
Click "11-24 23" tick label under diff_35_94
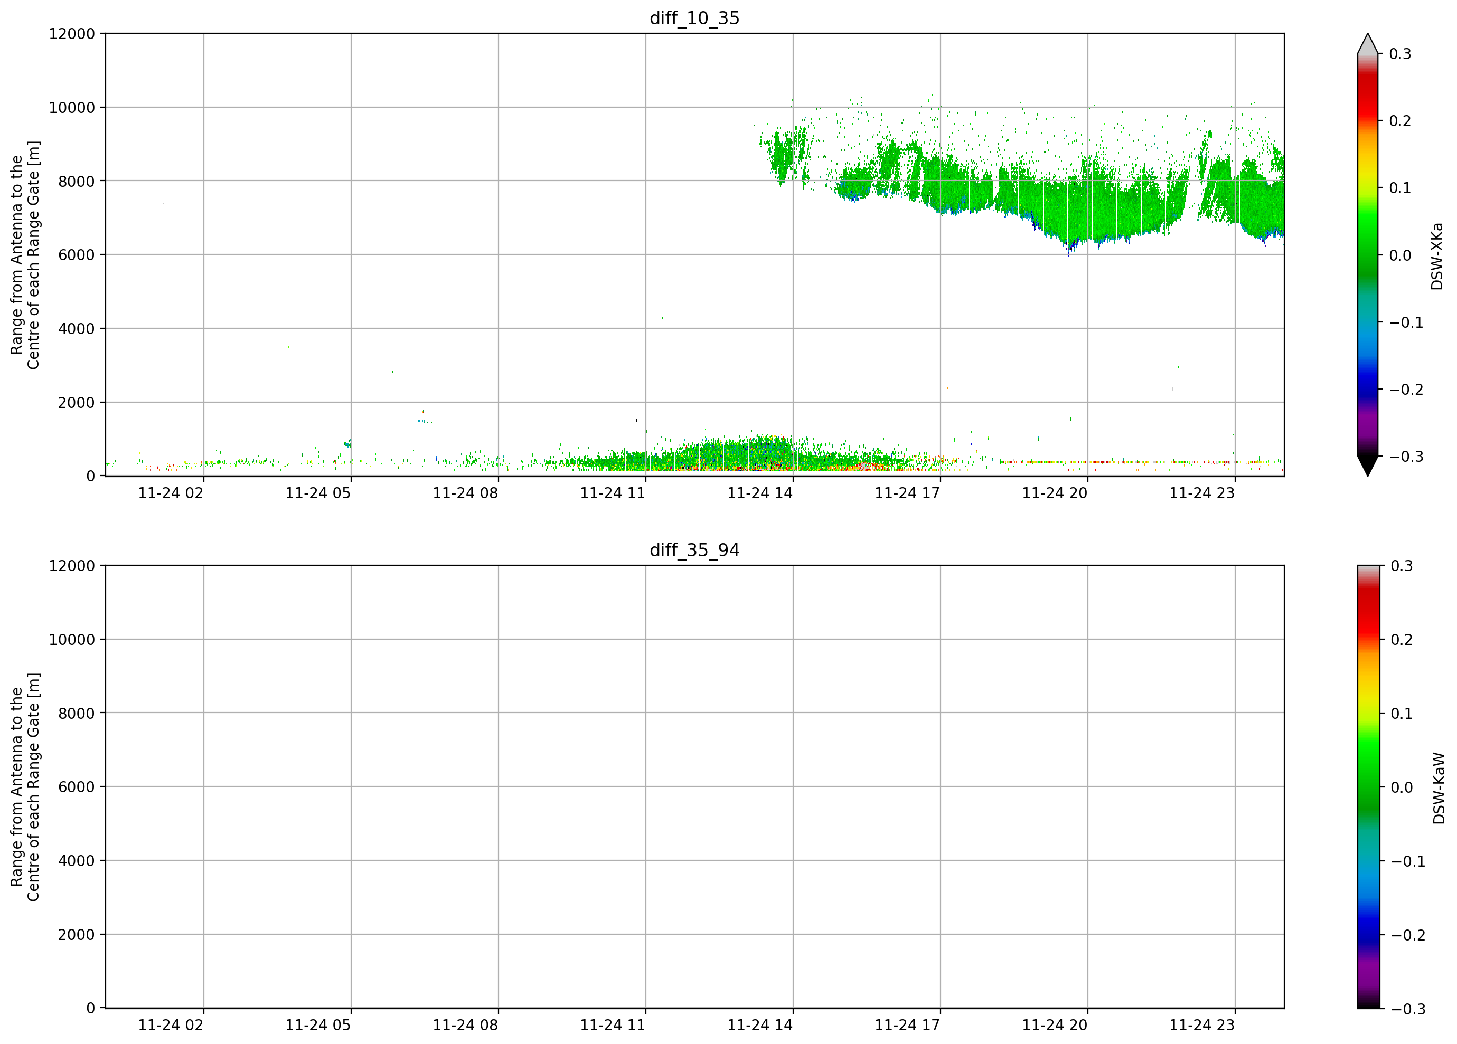[x=1202, y=1026]
